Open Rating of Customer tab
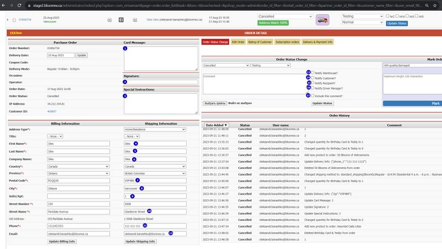Screen dimensions: 442x249 [260, 42]
